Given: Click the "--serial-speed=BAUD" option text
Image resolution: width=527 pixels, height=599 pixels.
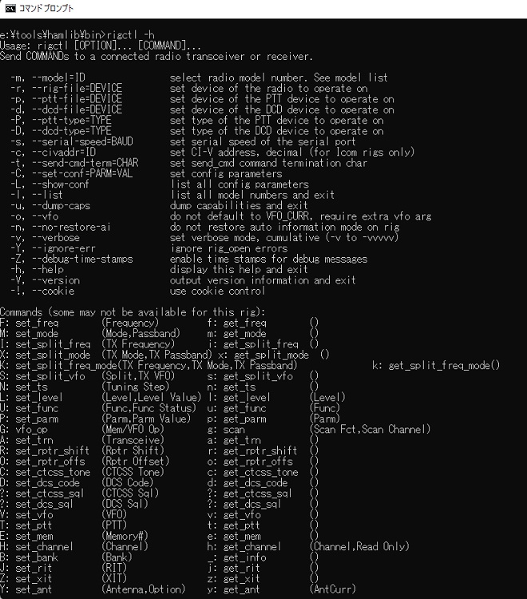Looking at the screenshot, I should [x=82, y=142].
